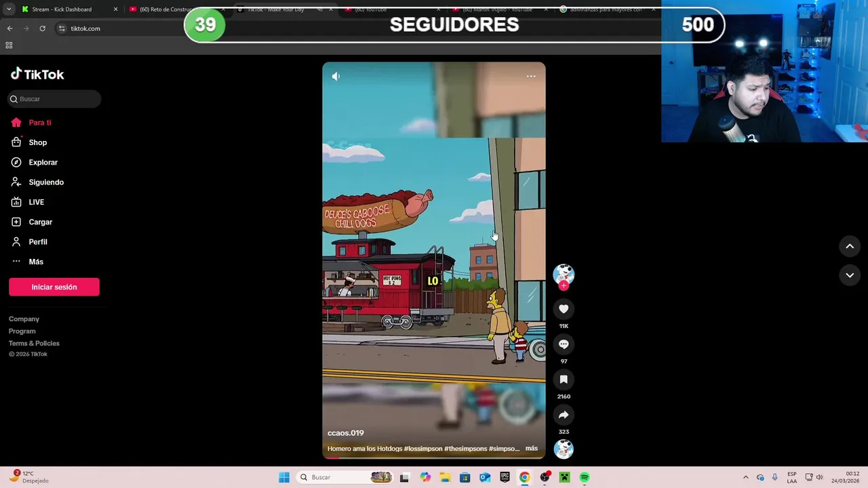
Task: Click the video caption hashtag text
Action: (x=462, y=449)
